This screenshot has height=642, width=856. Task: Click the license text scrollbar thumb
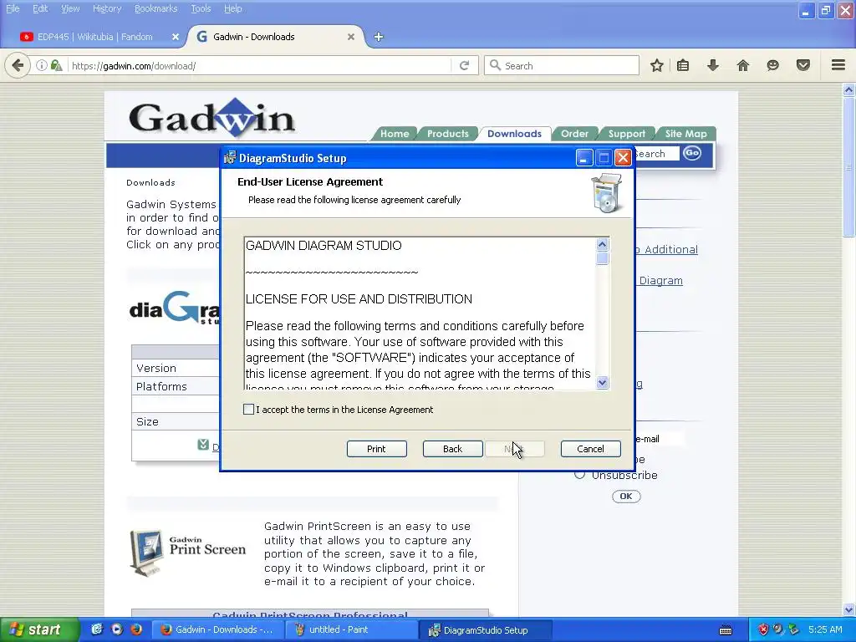602,257
